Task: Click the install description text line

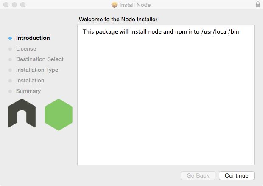Action: click(x=161, y=32)
